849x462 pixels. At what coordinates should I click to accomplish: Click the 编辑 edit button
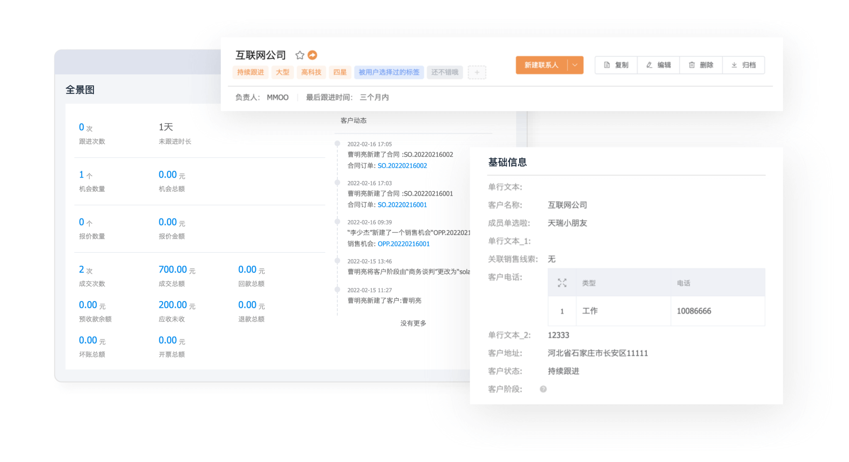(659, 65)
